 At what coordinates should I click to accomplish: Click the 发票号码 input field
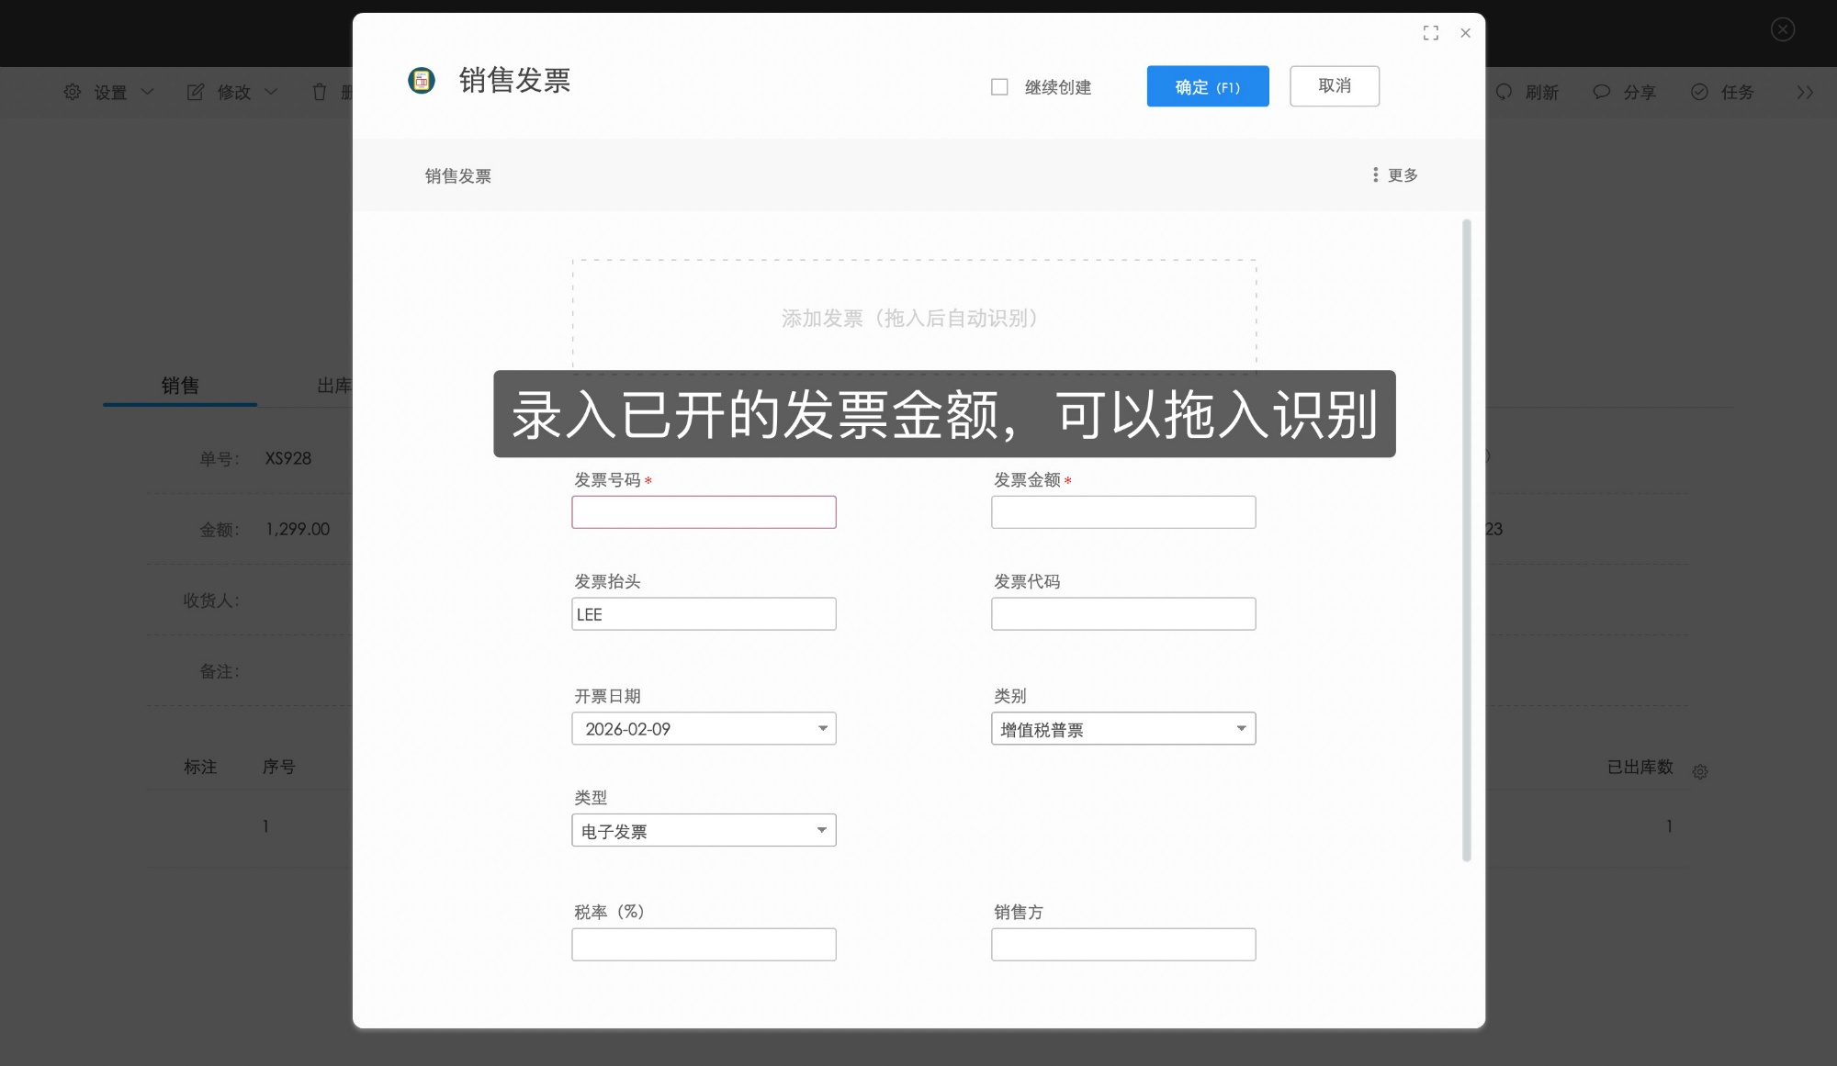point(704,511)
